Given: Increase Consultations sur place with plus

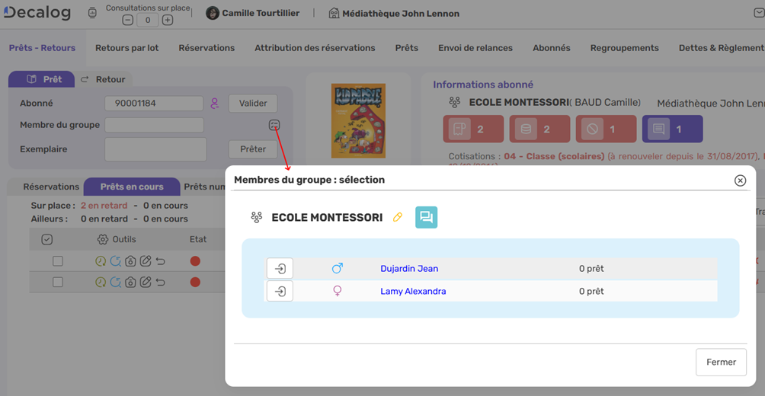Looking at the screenshot, I should click(x=168, y=21).
